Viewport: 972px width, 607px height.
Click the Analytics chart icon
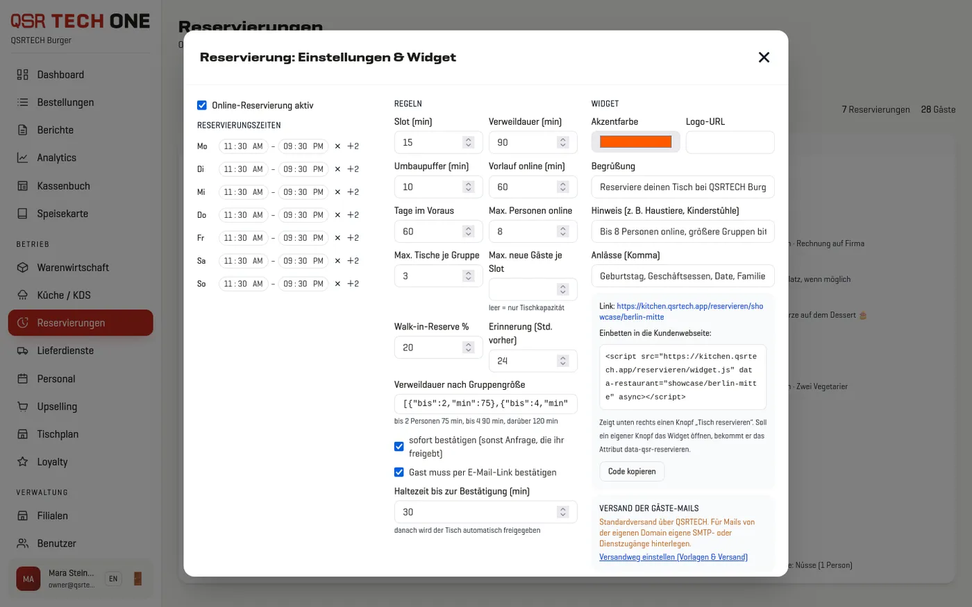pos(23,158)
